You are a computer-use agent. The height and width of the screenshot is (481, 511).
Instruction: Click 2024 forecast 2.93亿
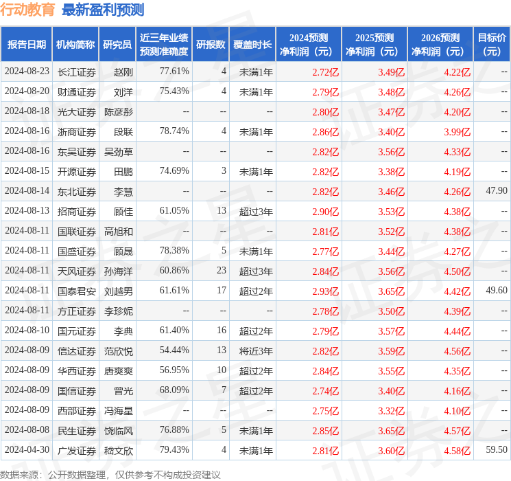[x=326, y=291]
